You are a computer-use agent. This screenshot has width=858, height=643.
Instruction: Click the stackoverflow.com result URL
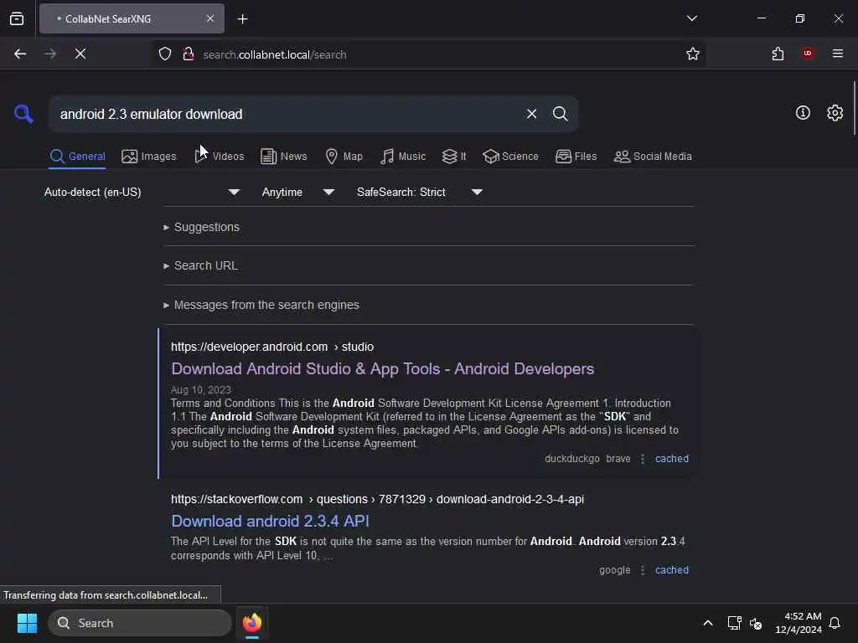pyautogui.click(x=377, y=499)
